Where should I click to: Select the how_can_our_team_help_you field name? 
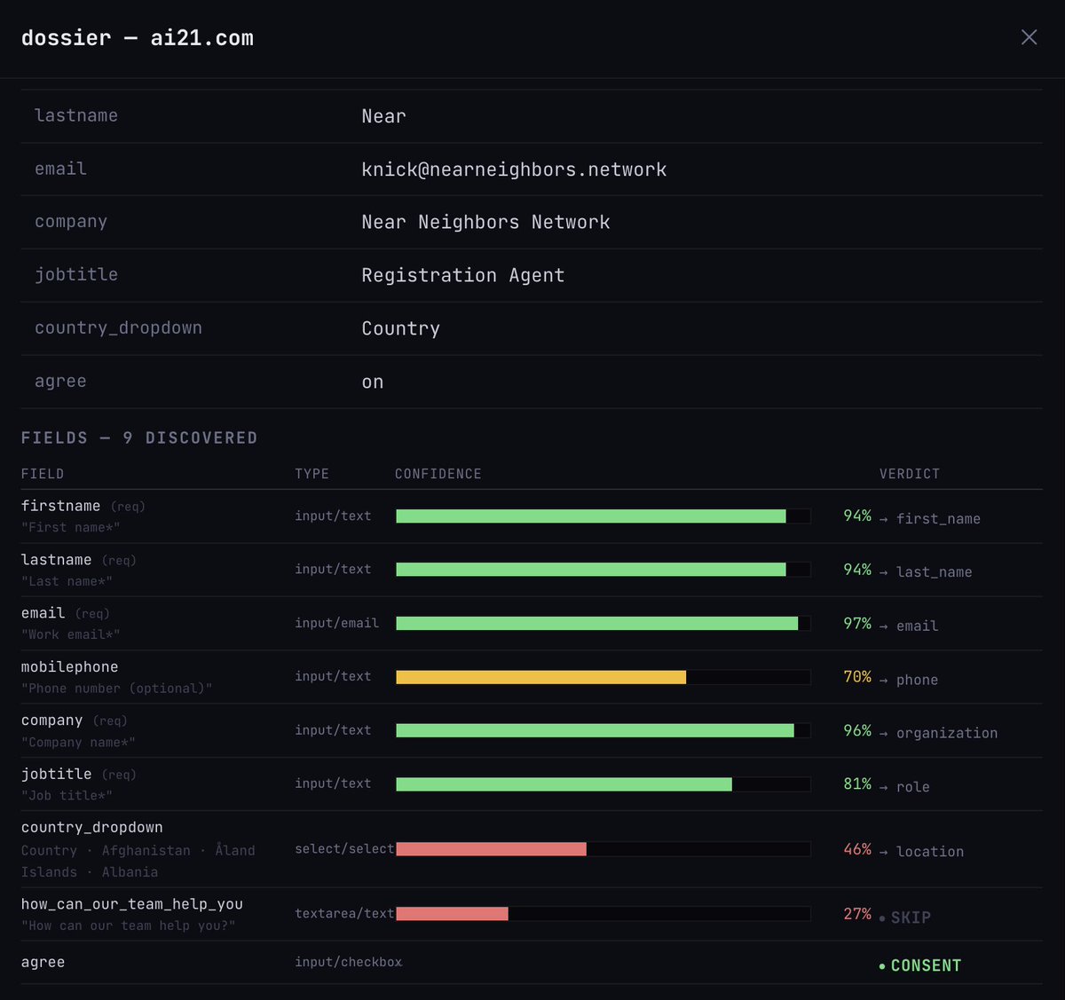132,904
